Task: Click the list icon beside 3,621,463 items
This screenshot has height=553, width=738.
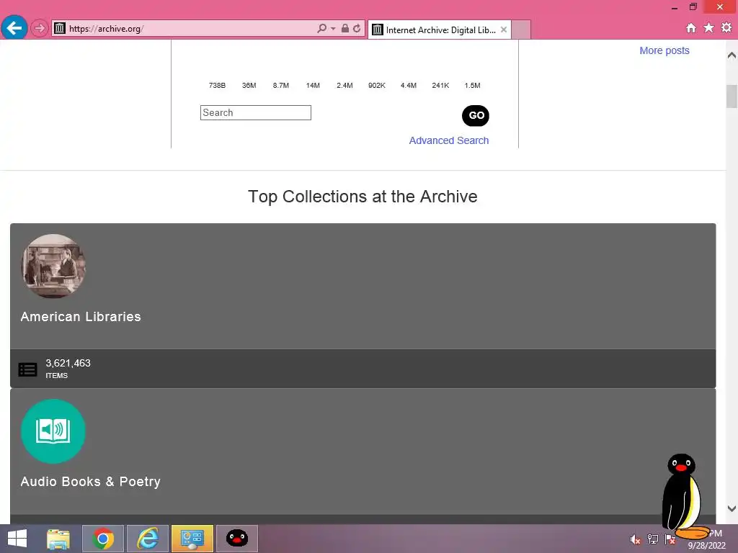Action: click(x=28, y=369)
